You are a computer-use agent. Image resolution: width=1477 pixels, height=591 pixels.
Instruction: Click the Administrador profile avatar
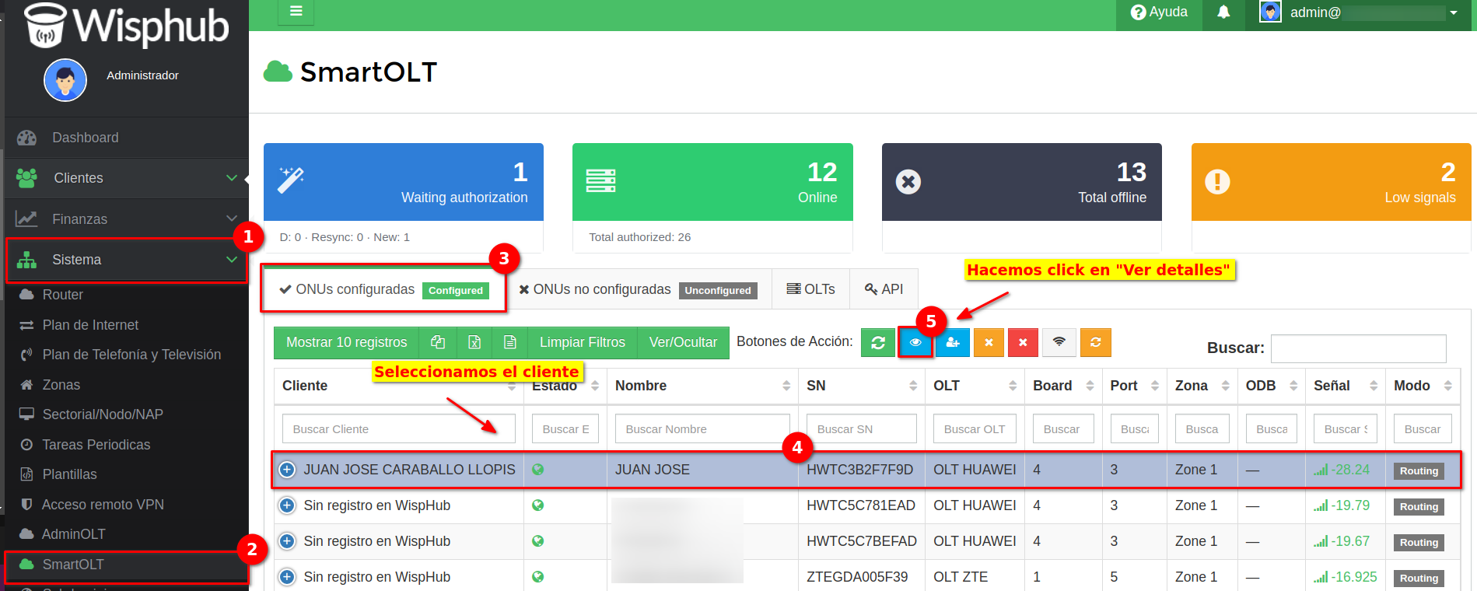tap(65, 80)
